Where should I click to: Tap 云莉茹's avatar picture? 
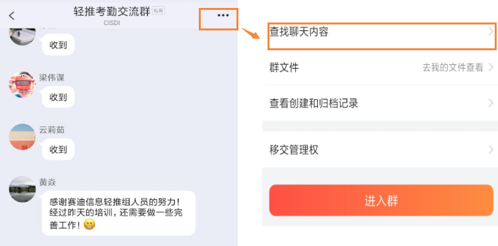22,137
